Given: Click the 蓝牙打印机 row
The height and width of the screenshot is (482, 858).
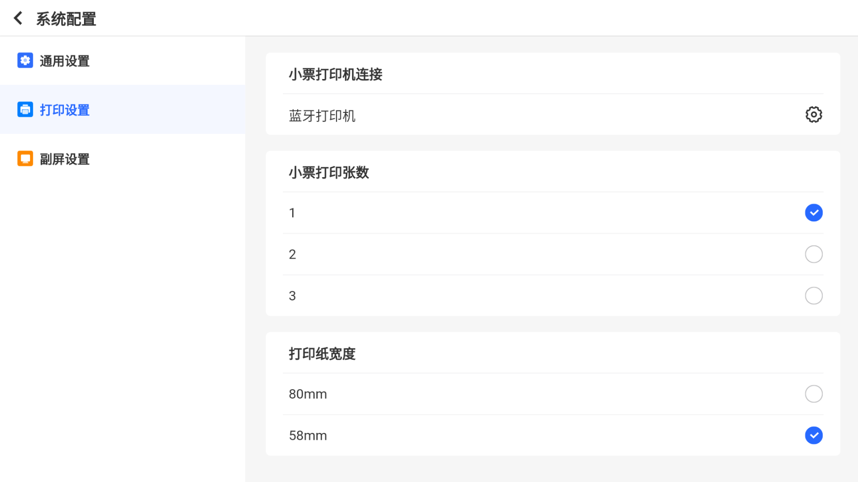Looking at the screenshot, I should pos(553,115).
